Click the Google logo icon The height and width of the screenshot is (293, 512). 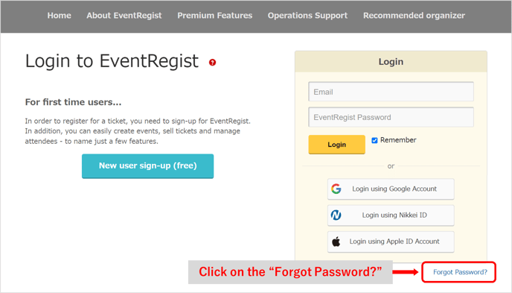pos(336,189)
